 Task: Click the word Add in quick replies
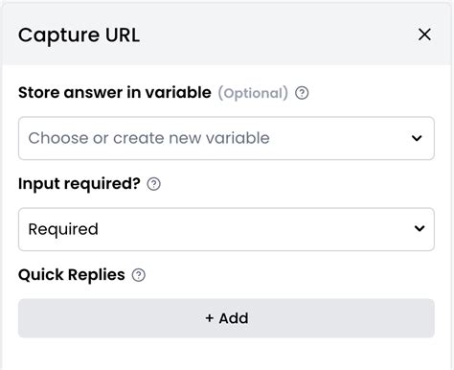234,318
